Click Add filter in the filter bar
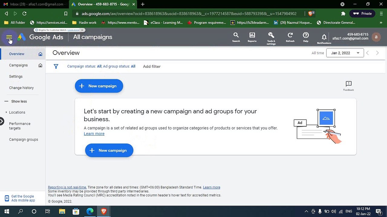 [152, 66]
